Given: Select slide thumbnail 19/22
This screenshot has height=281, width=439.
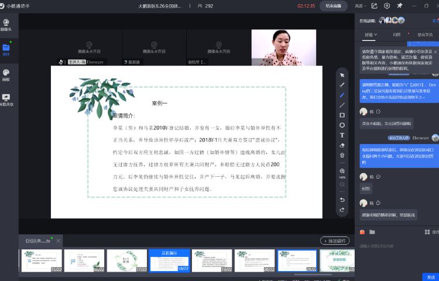Looking at the screenshot, I should (212, 261).
